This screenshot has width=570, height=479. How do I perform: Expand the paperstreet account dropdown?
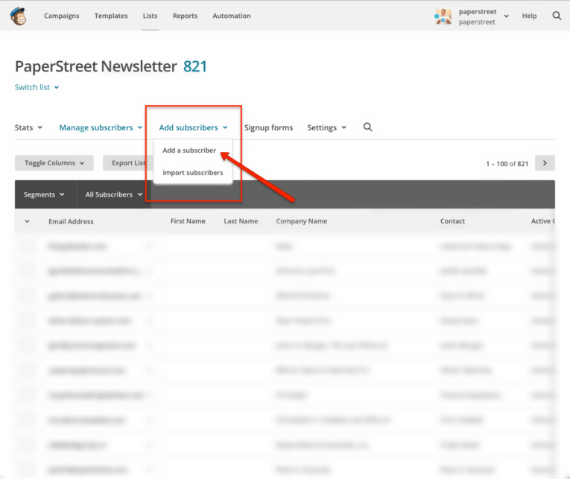(x=506, y=16)
